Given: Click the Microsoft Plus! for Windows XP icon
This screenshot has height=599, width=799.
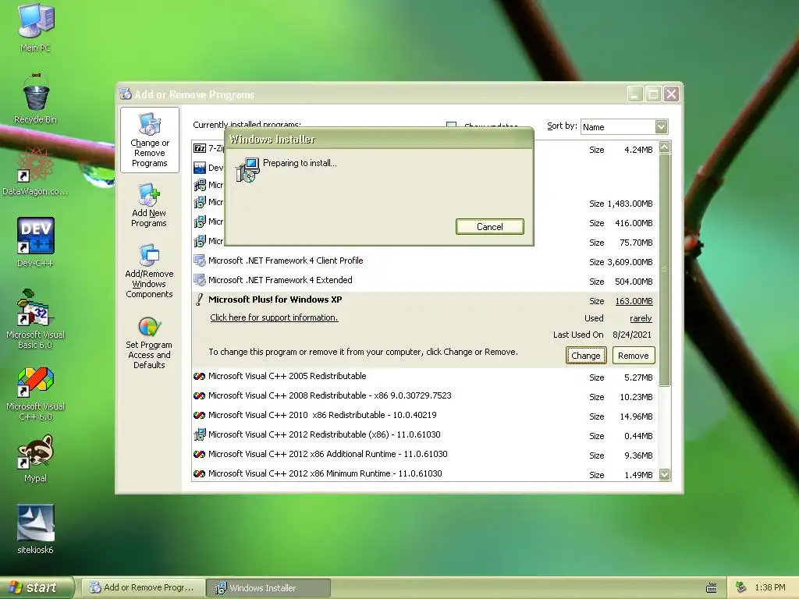Looking at the screenshot, I should [199, 299].
